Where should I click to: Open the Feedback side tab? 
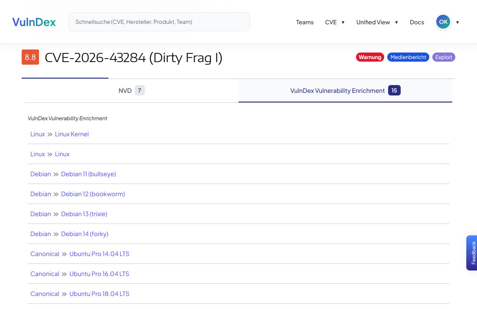point(472,253)
